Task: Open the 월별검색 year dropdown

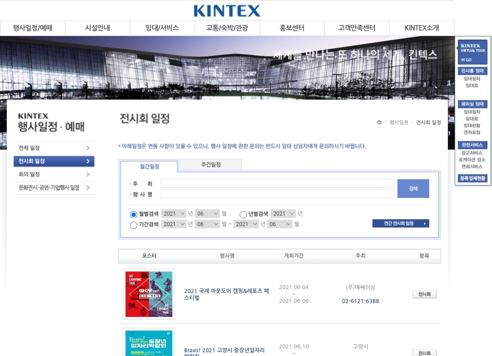Action: tap(174, 213)
